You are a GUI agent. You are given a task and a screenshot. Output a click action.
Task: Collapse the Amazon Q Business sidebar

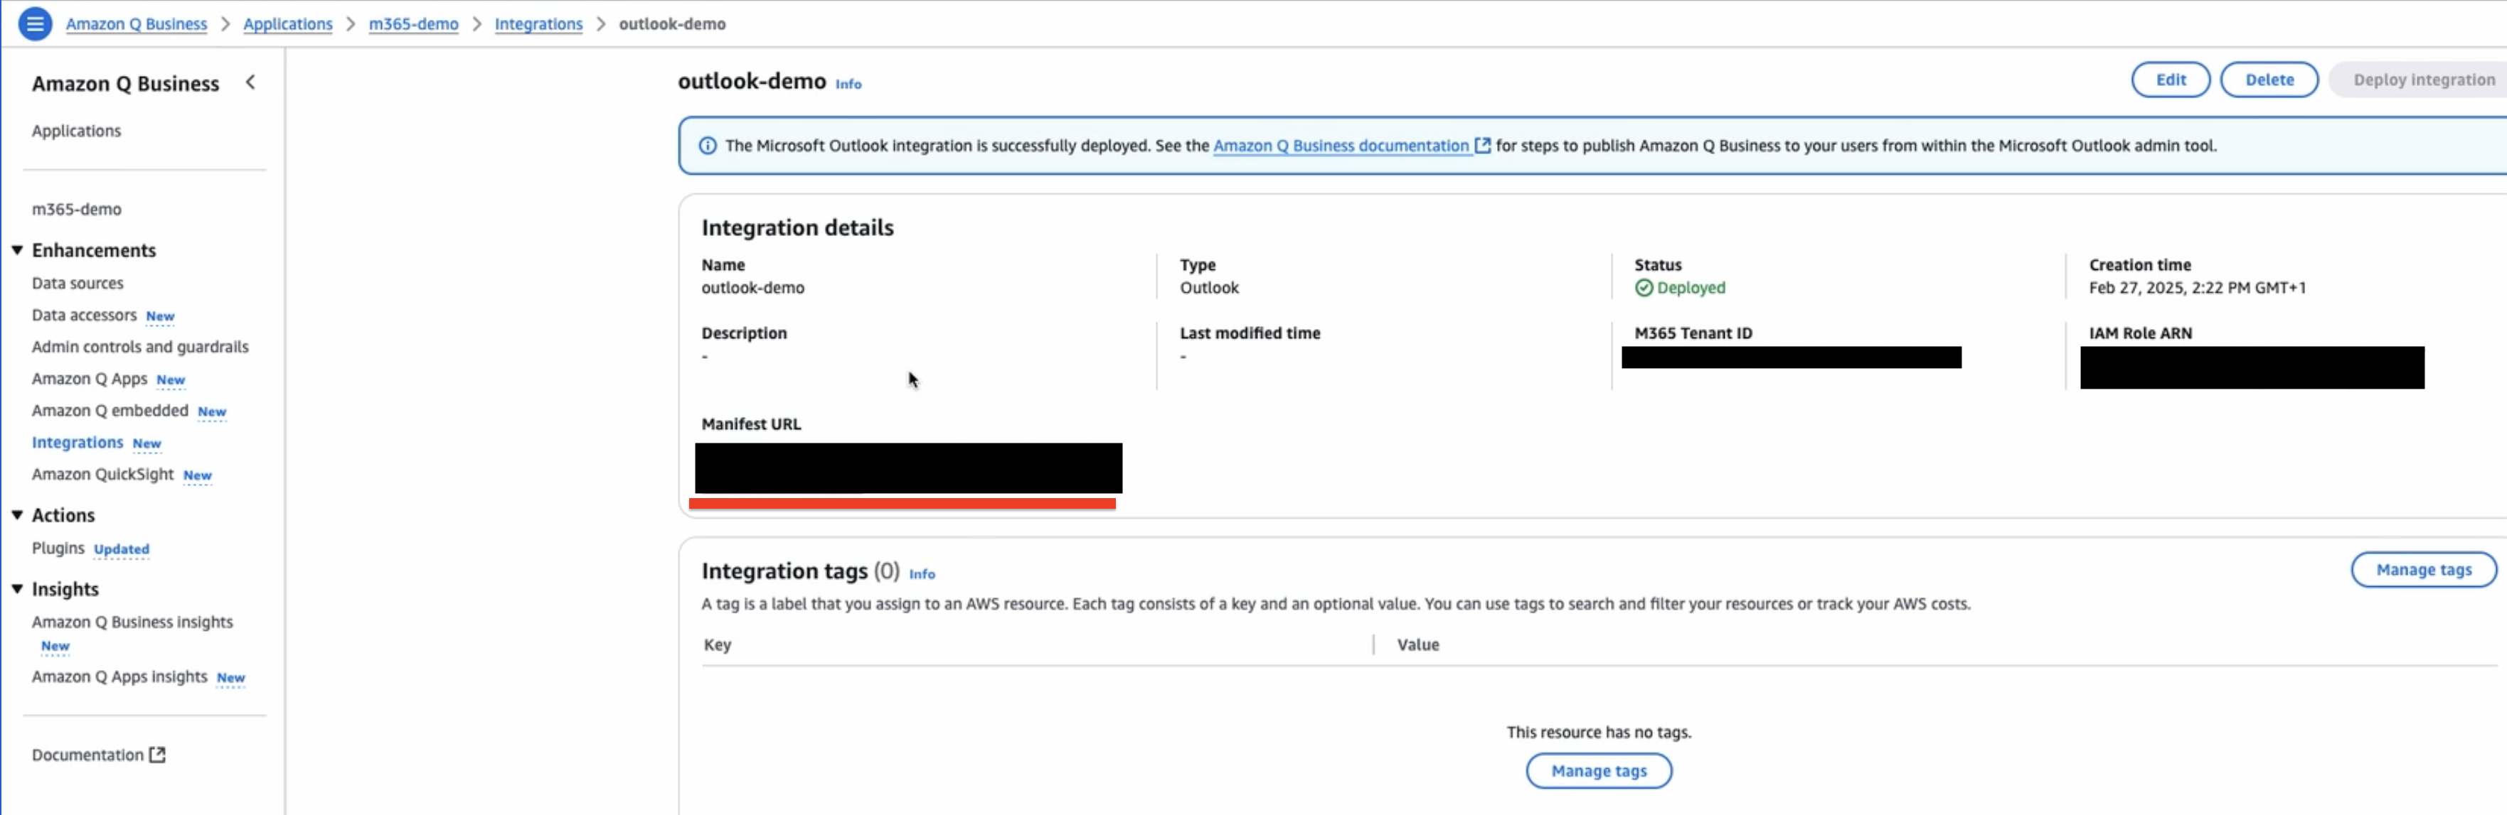pos(250,82)
